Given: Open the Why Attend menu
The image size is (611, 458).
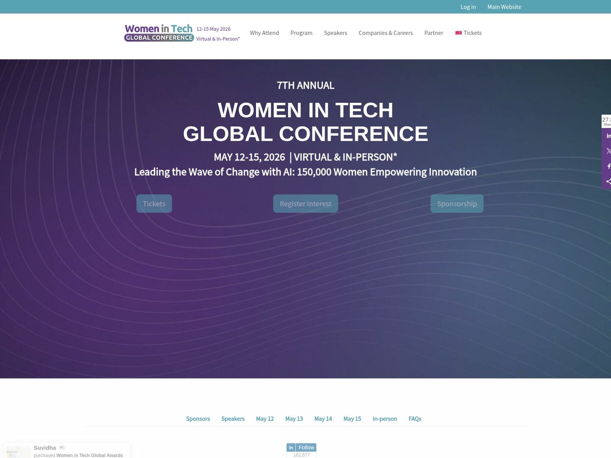Looking at the screenshot, I should coord(264,33).
